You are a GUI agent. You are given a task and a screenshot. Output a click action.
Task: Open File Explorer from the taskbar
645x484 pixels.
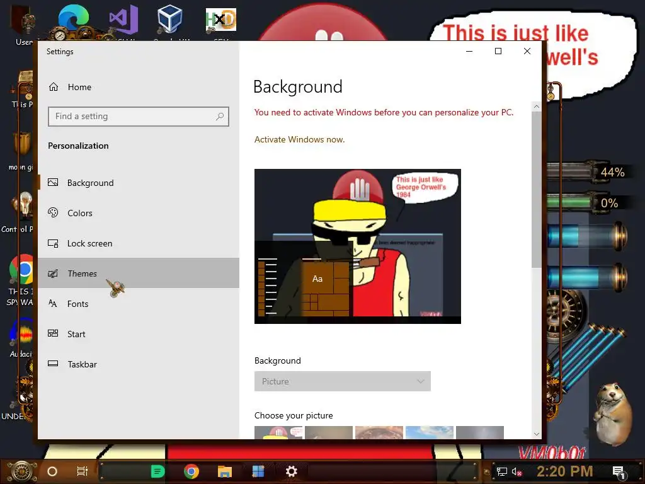click(x=225, y=471)
